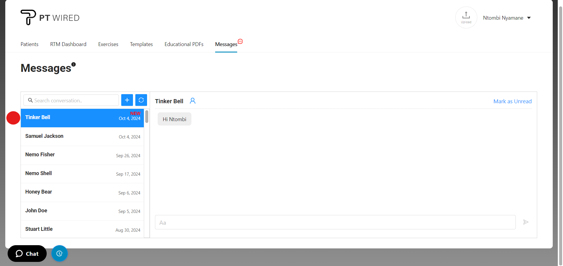Click the send message arrow icon
Image resolution: width=563 pixels, height=266 pixels.
[x=526, y=222]
